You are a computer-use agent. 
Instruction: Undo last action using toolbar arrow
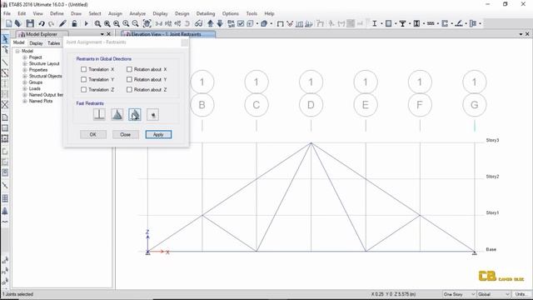pos(42,23)
